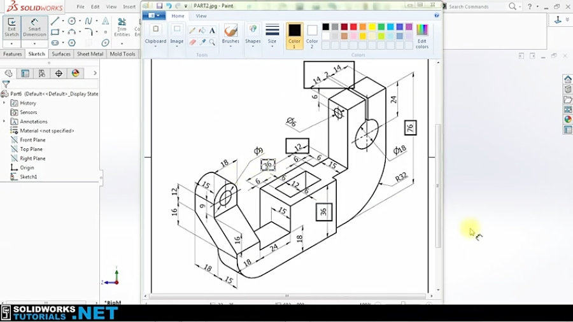Image resolution: width=573 pixels, height=322 pixels.
Task: Open the FeatureManager design tree tab
Action: pos(8,73)
